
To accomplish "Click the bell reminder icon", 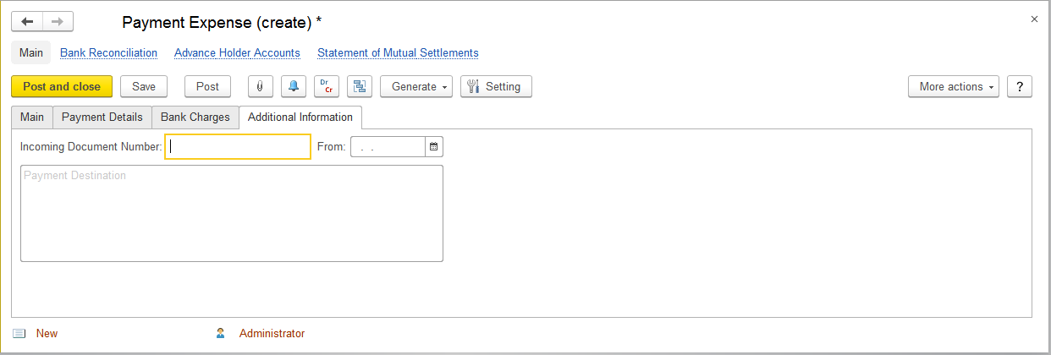I will tap(294, 86).
